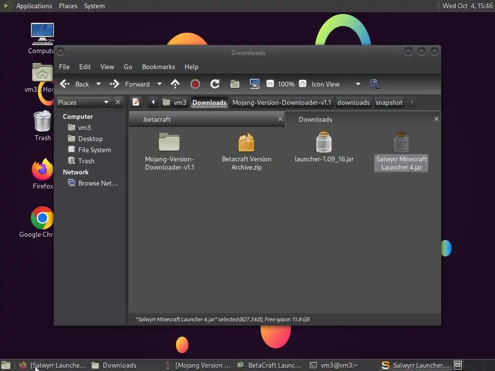Switch to the vm3@vm3 terminal taskbar window
The height and width of the screenshot is (371, 495).
(334, 365)
